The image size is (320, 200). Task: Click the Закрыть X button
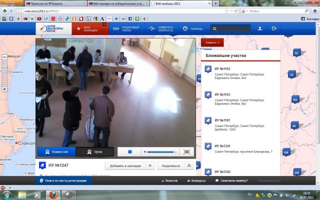click(212, 42)
